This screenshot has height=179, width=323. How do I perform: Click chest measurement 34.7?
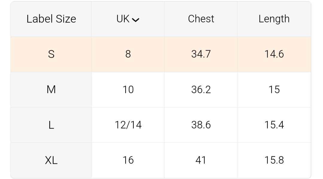201,54
